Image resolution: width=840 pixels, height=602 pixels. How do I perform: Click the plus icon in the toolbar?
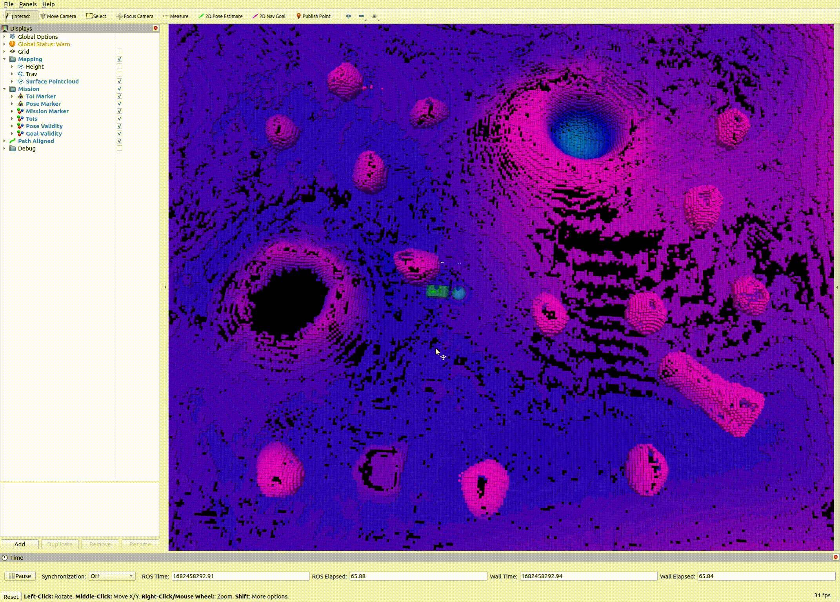coord(348,16)
